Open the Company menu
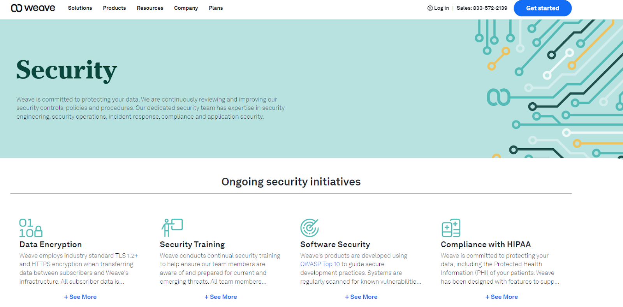 pyautogui.click(x=186, y=8)
